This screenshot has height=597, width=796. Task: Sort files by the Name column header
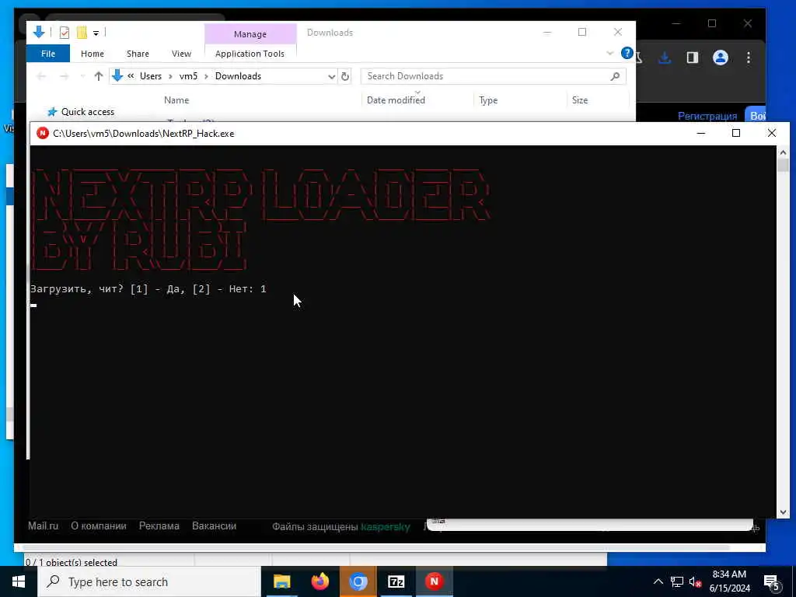pyautogui.click(x=176, y=100)
